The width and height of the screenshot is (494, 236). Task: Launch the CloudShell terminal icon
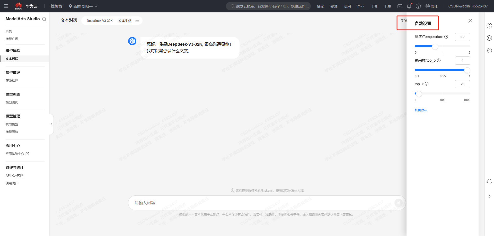[400, 6]
